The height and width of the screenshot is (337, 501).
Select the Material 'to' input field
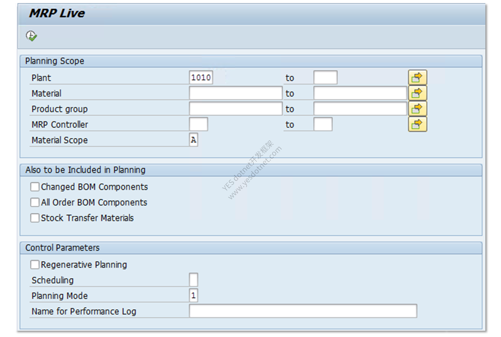[x=360, y=93]
